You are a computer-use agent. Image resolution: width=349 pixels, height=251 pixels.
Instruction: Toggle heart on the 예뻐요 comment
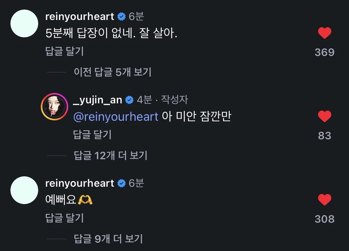324,200
